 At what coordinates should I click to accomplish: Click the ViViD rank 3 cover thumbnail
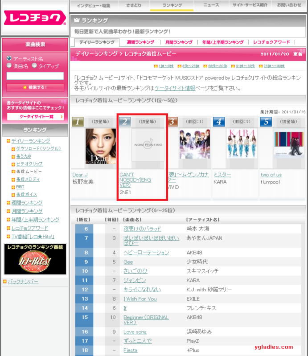[x=195, y=144]
